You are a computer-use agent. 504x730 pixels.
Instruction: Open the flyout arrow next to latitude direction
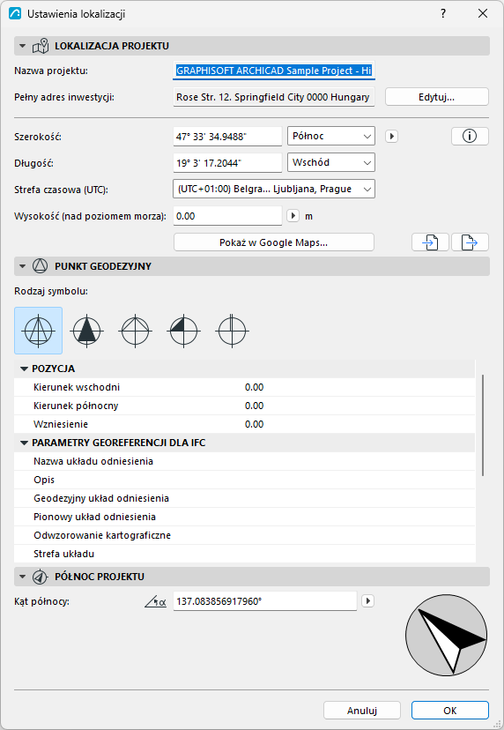click(392, 137)
